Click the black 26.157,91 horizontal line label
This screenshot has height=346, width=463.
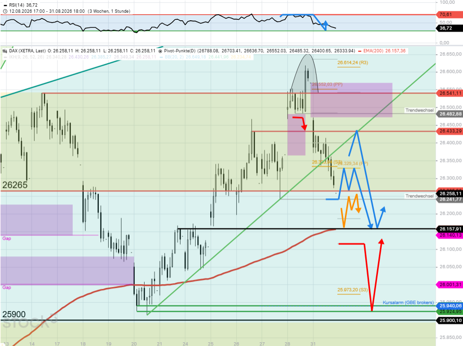[449, 229]
